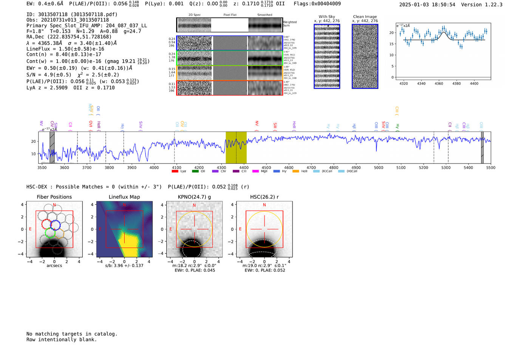Screen dimensions: 529x360
Task: Click the red crosshair in HSC r image
Action: [x=264, y=229]
